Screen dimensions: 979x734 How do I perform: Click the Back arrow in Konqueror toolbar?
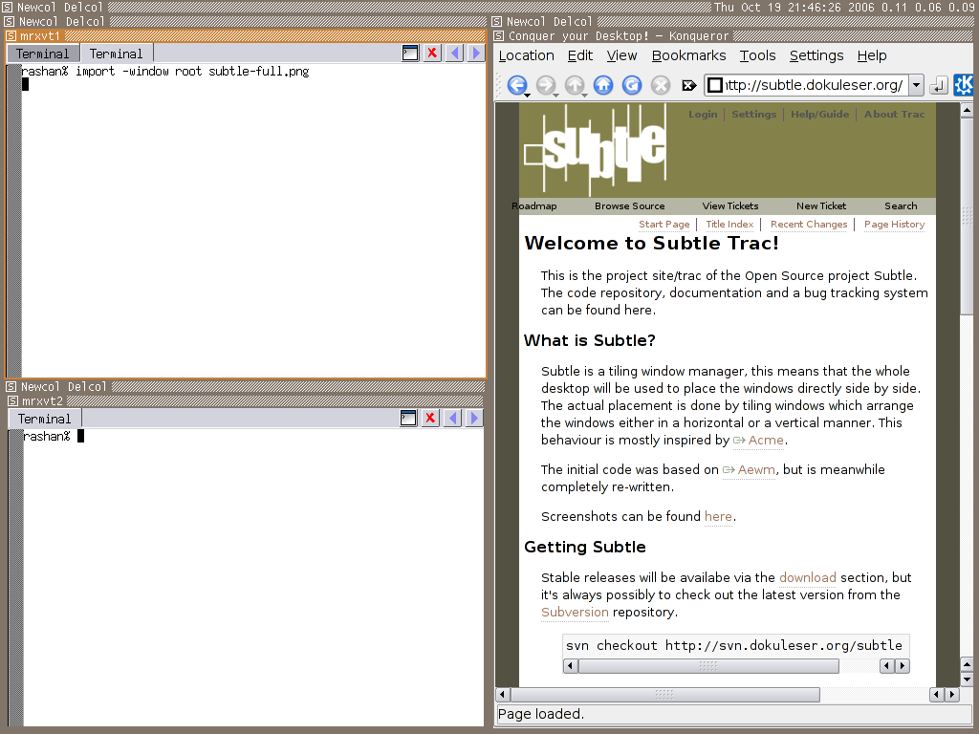point(516,85)
